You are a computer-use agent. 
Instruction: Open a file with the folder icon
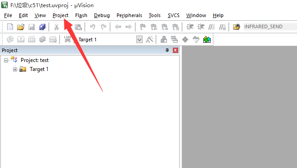tap(21, 27)
